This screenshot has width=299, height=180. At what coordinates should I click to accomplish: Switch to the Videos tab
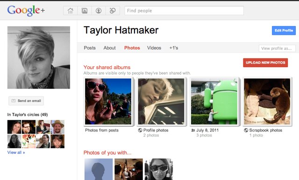154,48
